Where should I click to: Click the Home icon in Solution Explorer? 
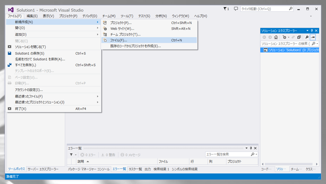tap(276, 37)
